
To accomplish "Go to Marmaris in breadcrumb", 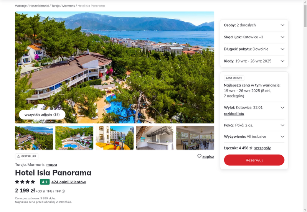I will click(x=69, y=6).
